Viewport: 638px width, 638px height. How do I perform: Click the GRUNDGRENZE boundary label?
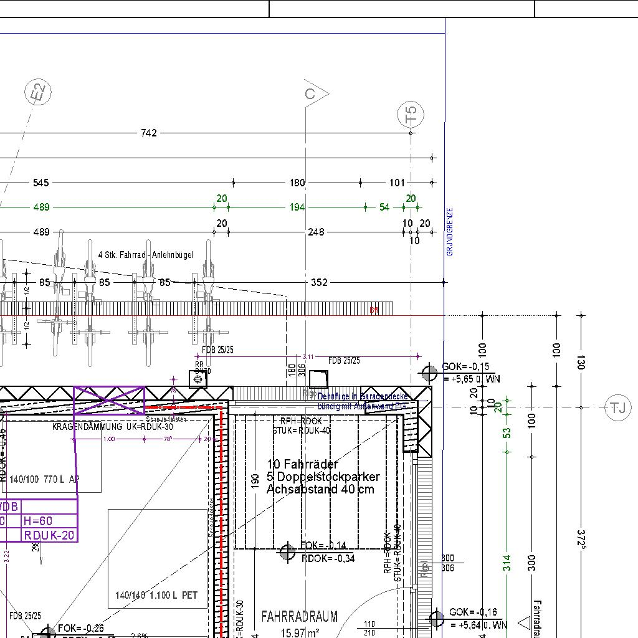point(450,232)
